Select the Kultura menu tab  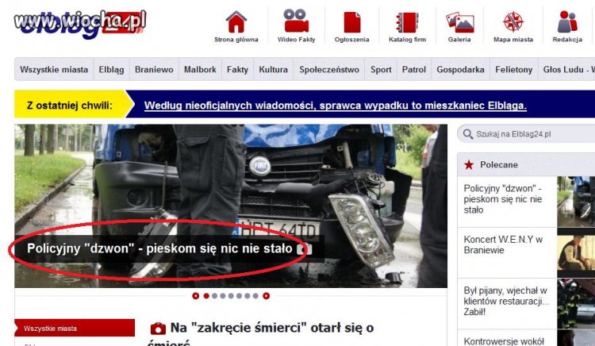click(x=273, y=69)
